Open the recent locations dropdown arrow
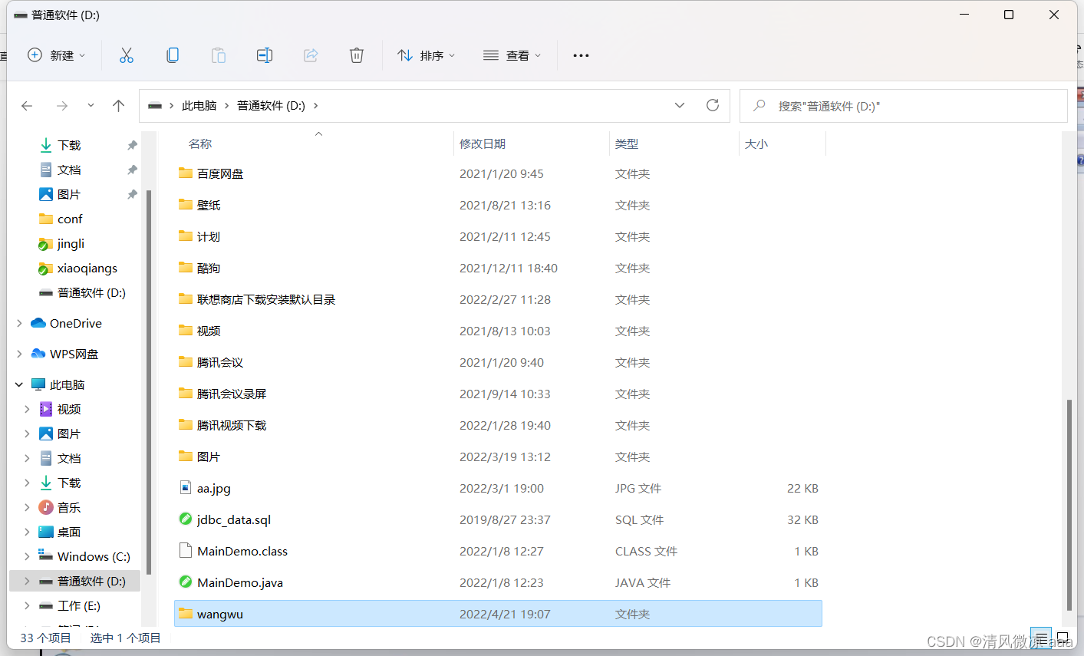The width and height of the screenshot is (1084, 656). [91, 106]
